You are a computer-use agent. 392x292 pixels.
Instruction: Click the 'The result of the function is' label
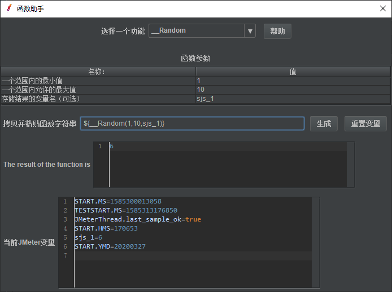(x=47, y=165)
